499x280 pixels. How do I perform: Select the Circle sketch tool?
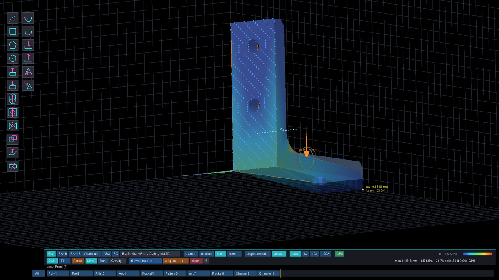point(13,58)
